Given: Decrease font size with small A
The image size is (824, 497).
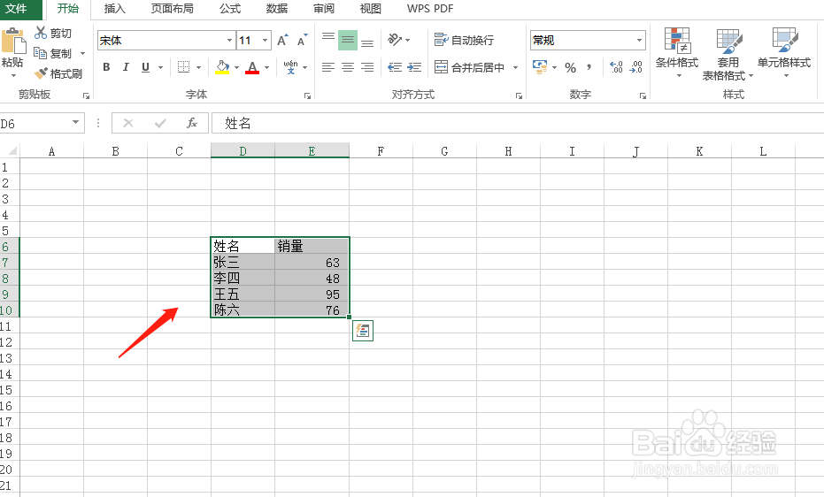Looking at the screenshot, I should click(302, 41).
